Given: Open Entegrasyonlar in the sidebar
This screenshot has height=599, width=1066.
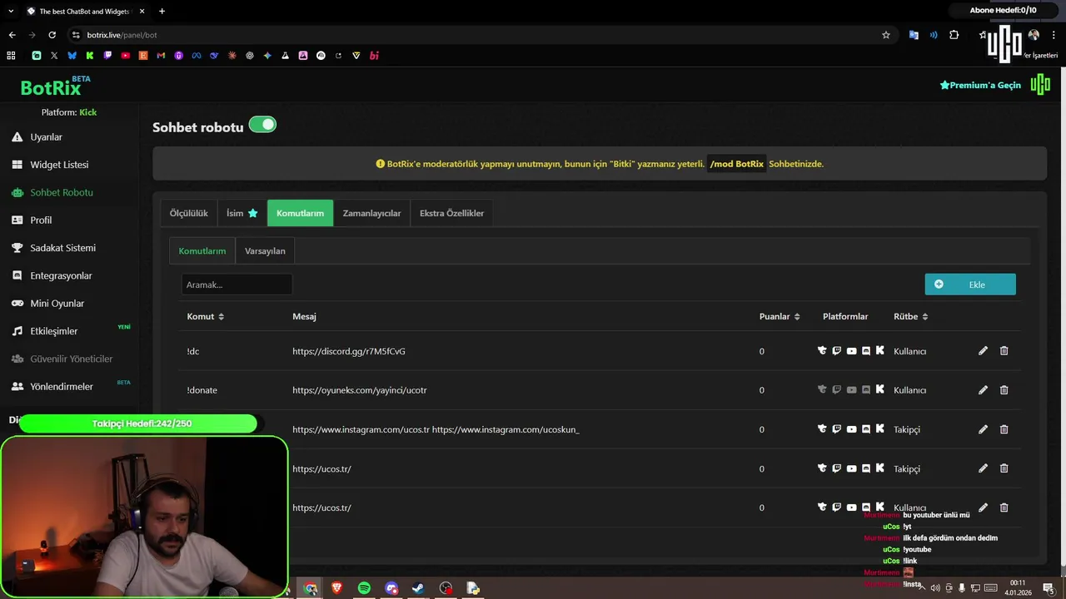Looking at the screenshot, I should click(61, 275).
